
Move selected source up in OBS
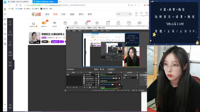tap(93, 87)
